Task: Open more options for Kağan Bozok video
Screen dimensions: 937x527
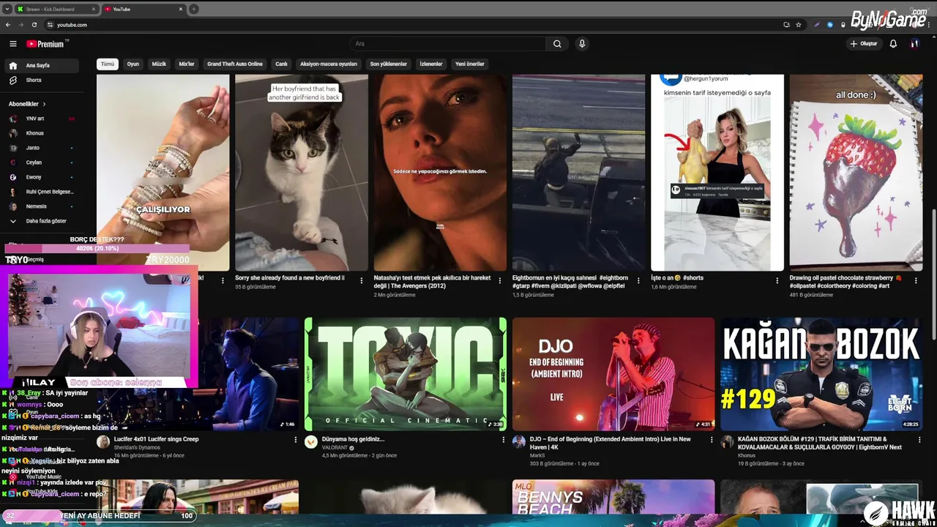Action: (x=919, y=440)
